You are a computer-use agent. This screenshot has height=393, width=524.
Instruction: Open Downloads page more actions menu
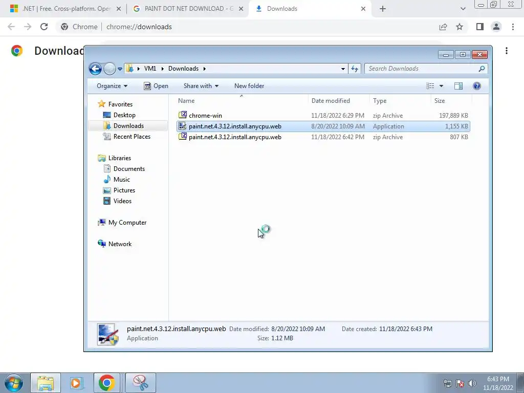point(507,51)
